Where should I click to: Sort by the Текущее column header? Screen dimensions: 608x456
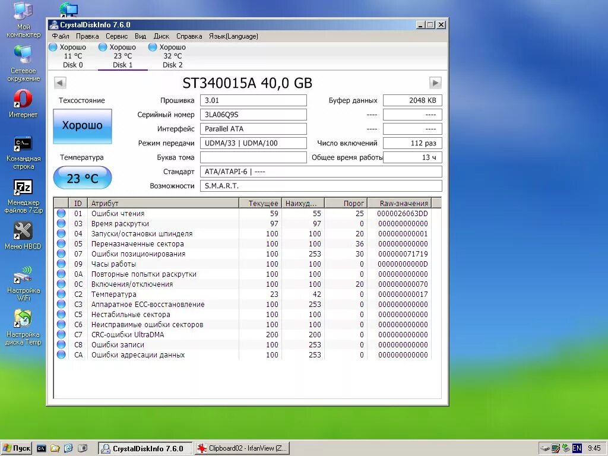click(x=260, y=203)
